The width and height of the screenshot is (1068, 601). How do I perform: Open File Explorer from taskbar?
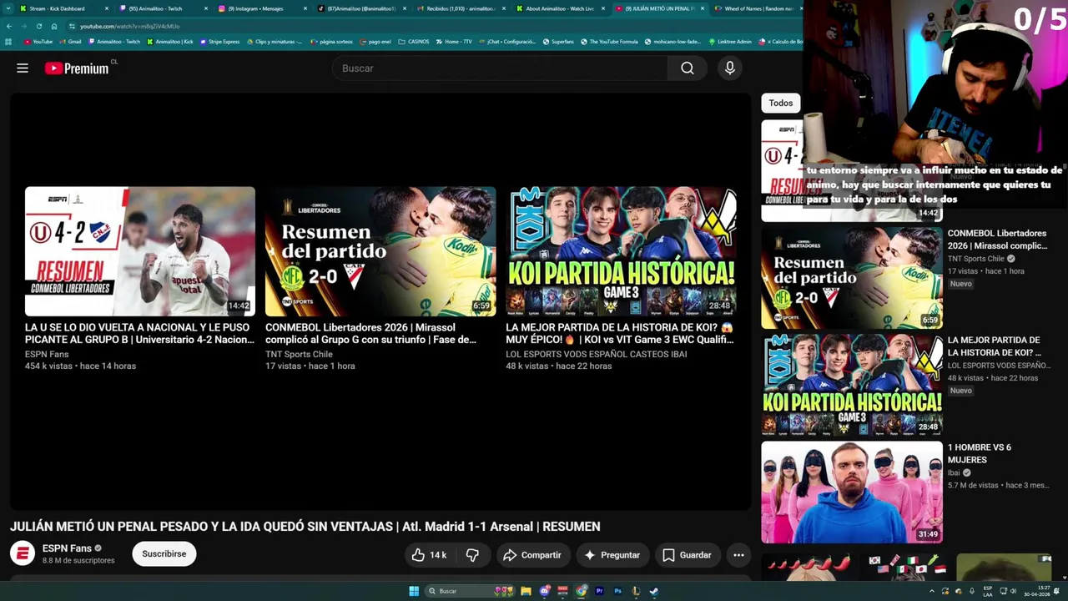(x=526, y=591)
